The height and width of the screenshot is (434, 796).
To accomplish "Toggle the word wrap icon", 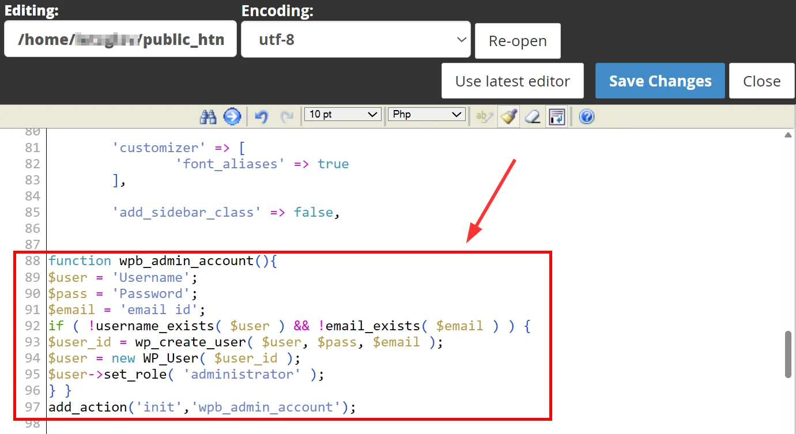I will point(557,117).
